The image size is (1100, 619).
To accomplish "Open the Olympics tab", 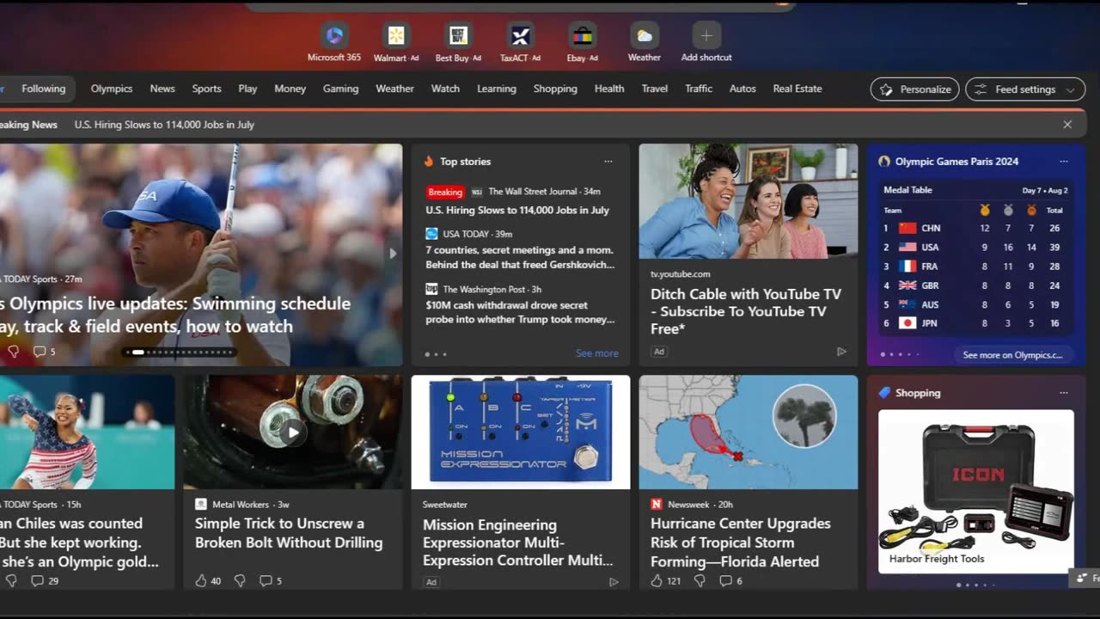I will point(112,89).
